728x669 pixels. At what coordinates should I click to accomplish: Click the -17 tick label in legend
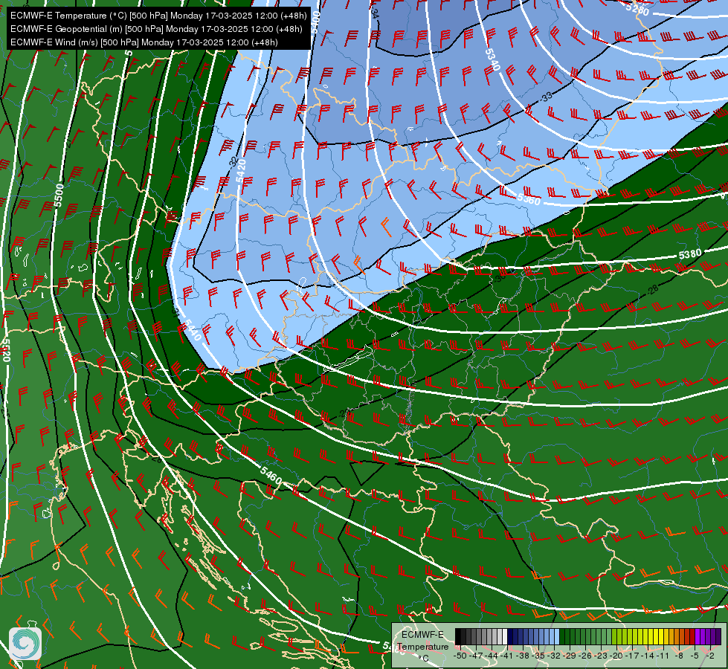[632, 656]
